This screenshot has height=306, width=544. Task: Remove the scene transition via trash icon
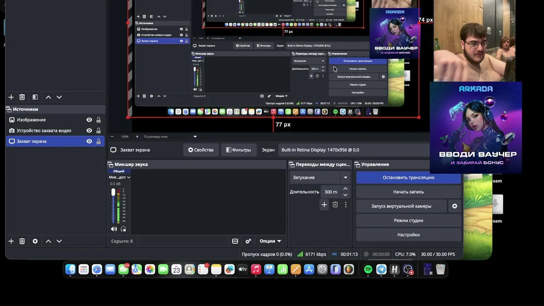tap(335, 204)
